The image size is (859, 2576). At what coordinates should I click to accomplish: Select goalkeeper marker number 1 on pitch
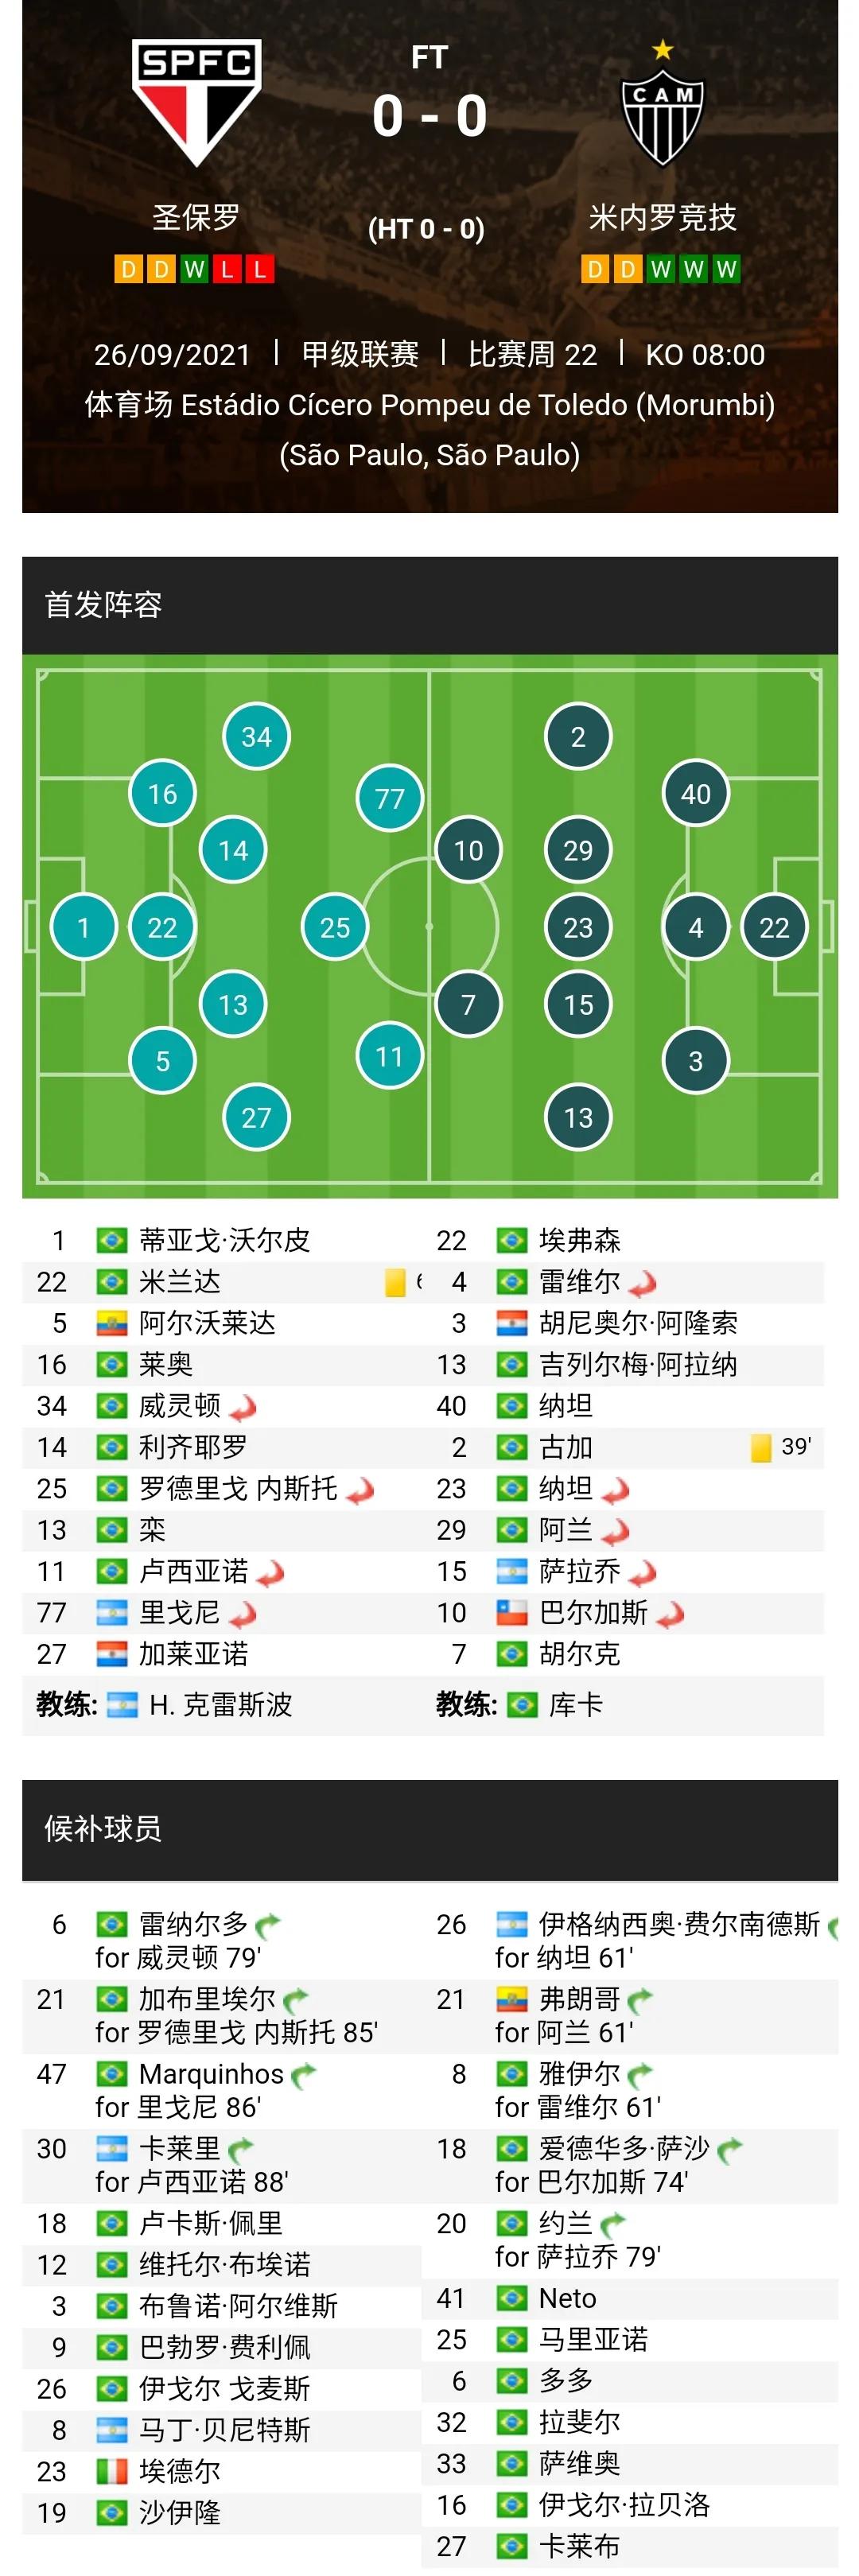coord(84,927)
